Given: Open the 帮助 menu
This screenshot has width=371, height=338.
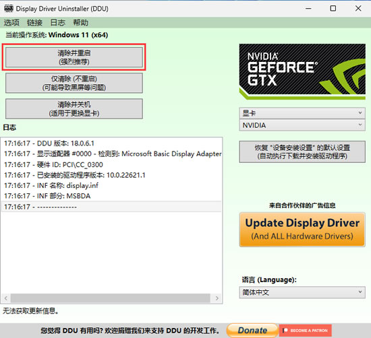Looking at the screenshot, I should click(x=80, y=23).
